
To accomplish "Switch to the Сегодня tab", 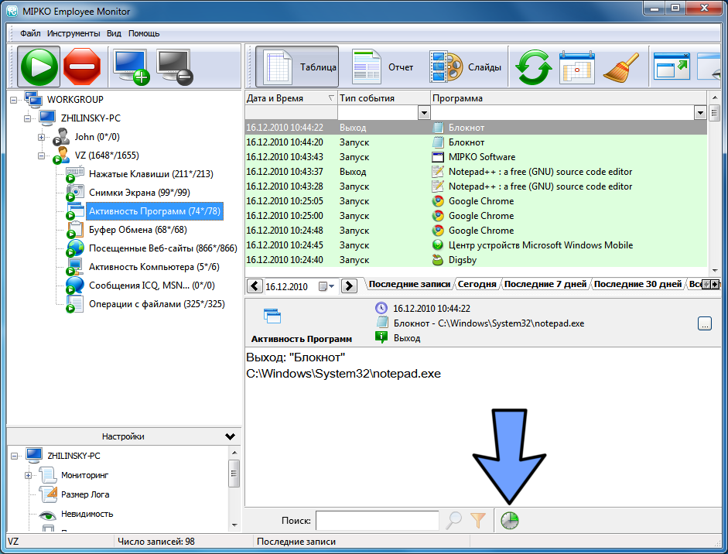I will (x=477, y=284).
